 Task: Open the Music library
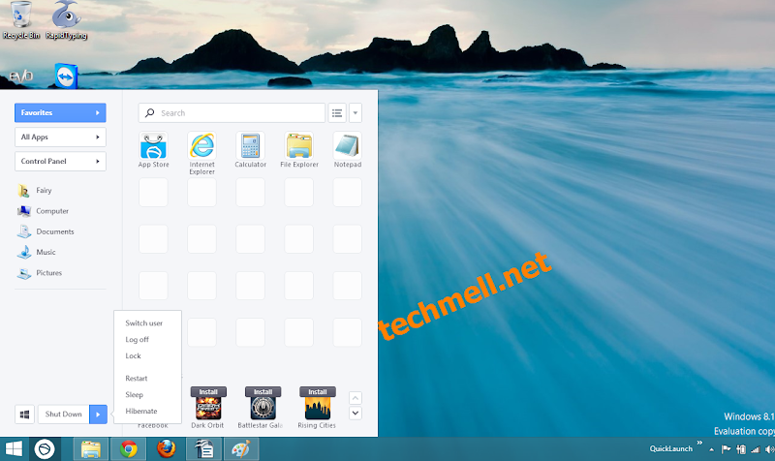click(36, 252)
